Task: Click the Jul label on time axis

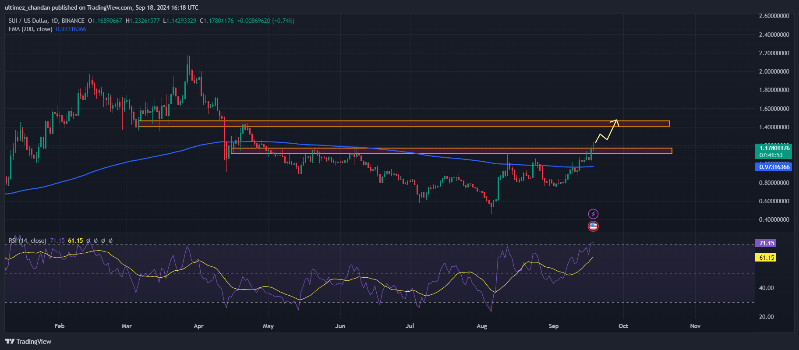Action: click(x=410, y=326)
